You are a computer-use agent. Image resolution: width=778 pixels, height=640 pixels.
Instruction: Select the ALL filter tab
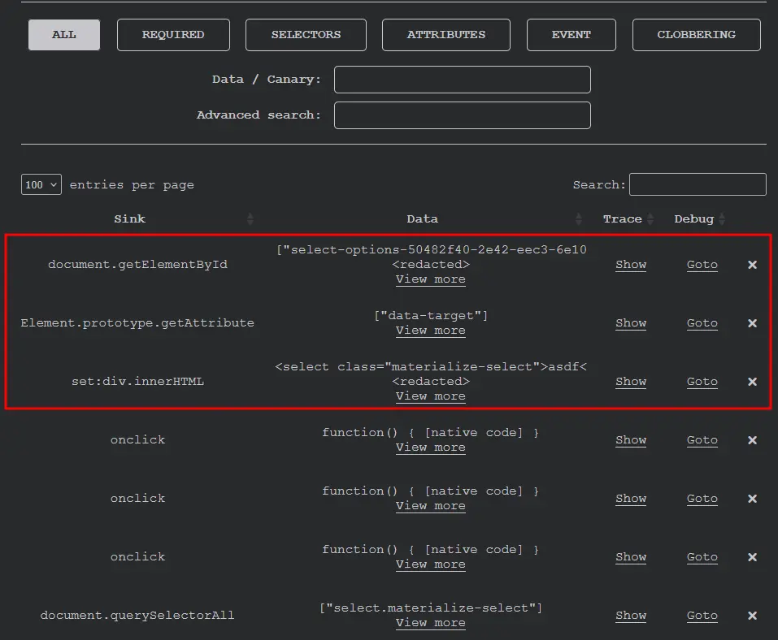(64, 35)
